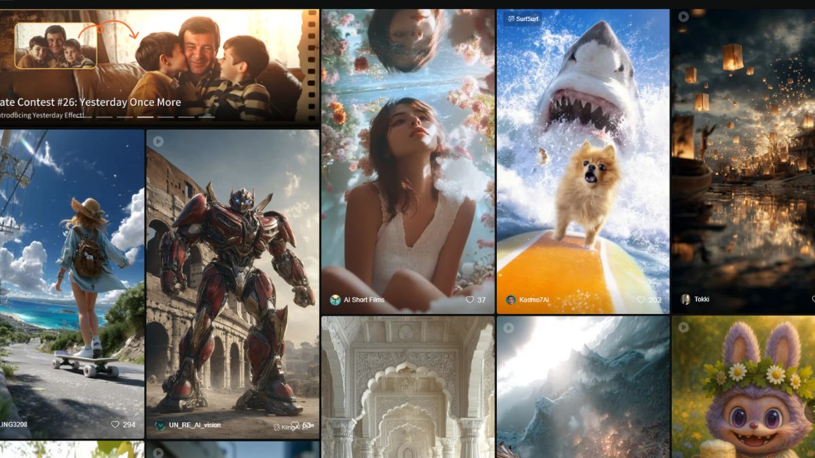815x458 pixels.
Task: Click the 202 like count
Action: pos(655,300)
